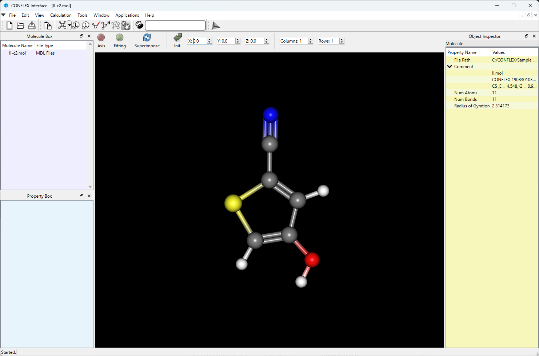Click the toolbar search text field

click(x=175, y=25)
